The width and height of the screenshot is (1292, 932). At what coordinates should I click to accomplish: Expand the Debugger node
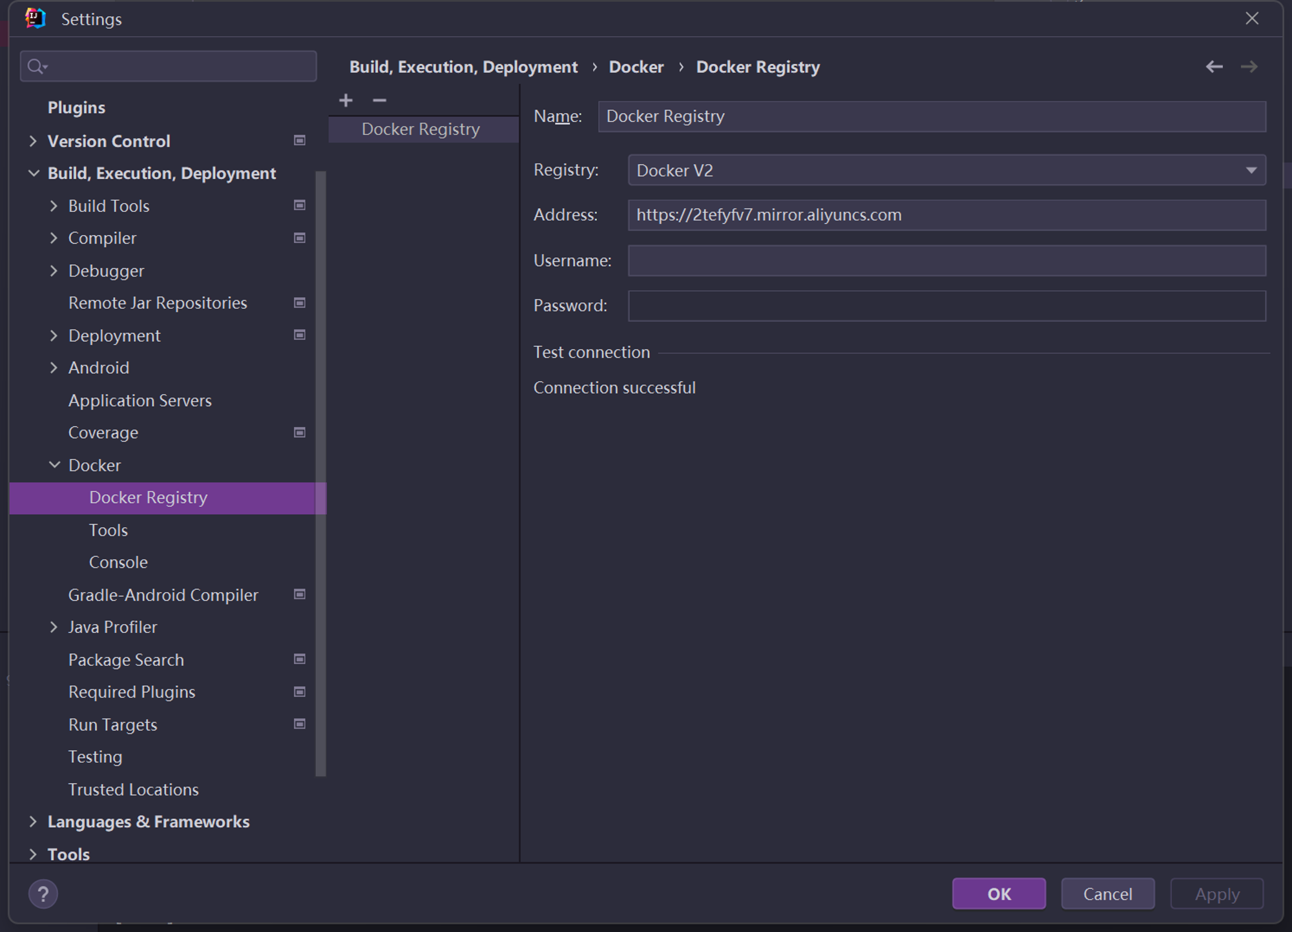(x=54, y=271)
